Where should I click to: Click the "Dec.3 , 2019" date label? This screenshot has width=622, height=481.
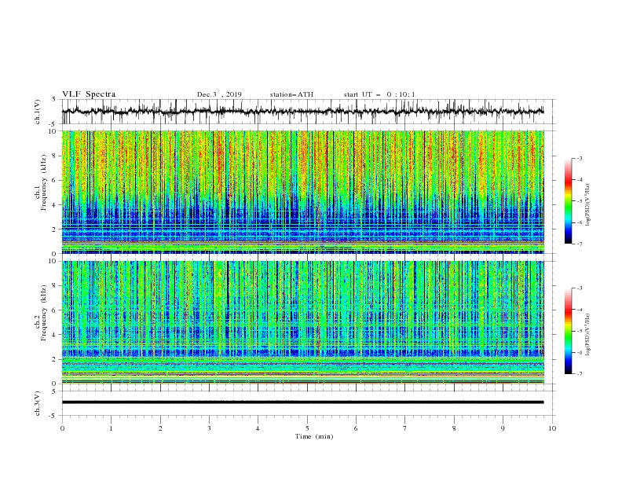(219, 94)
